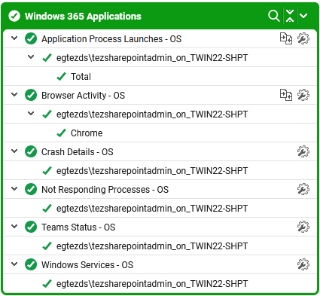
Task: Open the header dropdown chevron menu
Action: (x=303, y=16)
